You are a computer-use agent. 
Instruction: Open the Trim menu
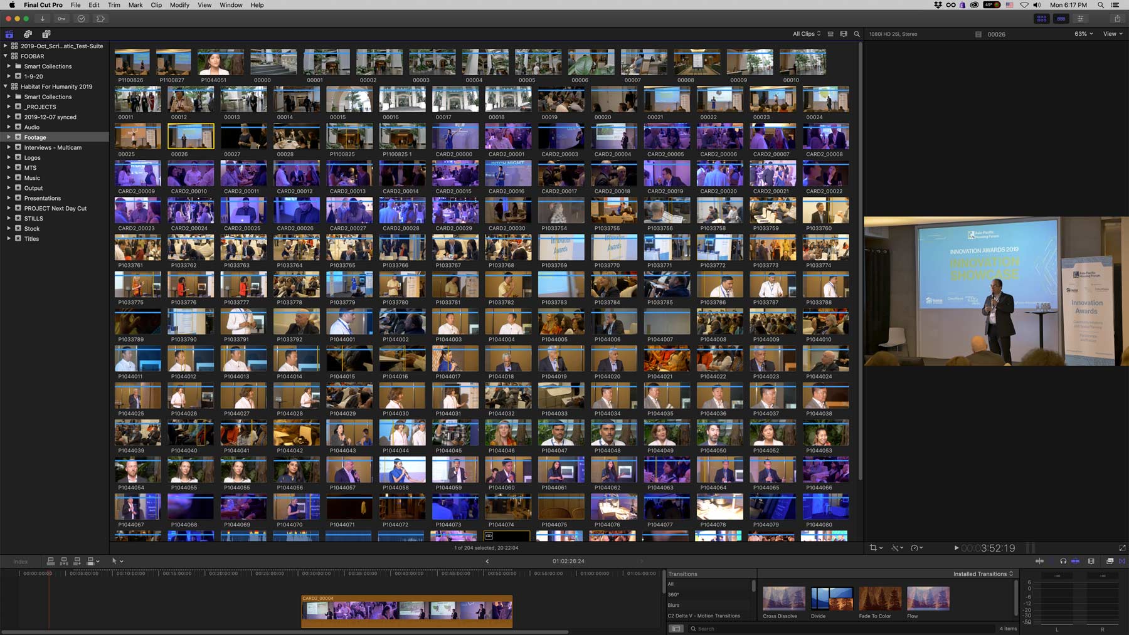click(114, 5)
